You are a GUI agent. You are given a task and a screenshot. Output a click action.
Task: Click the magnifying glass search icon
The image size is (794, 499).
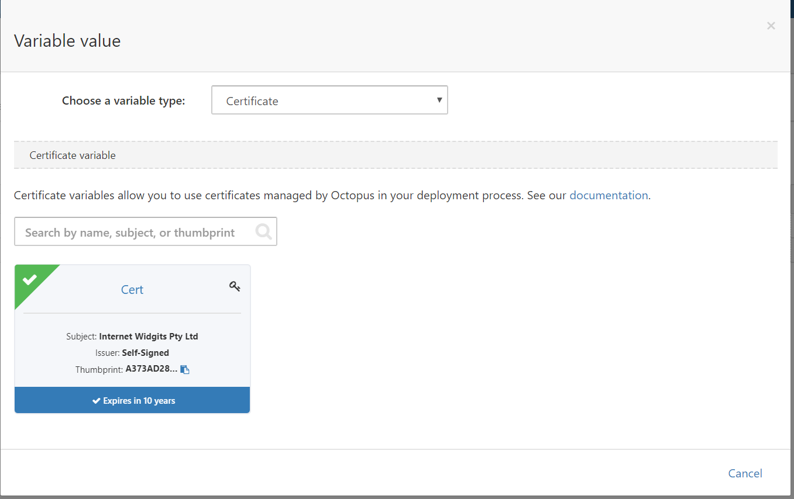click(x=264, y=232)
